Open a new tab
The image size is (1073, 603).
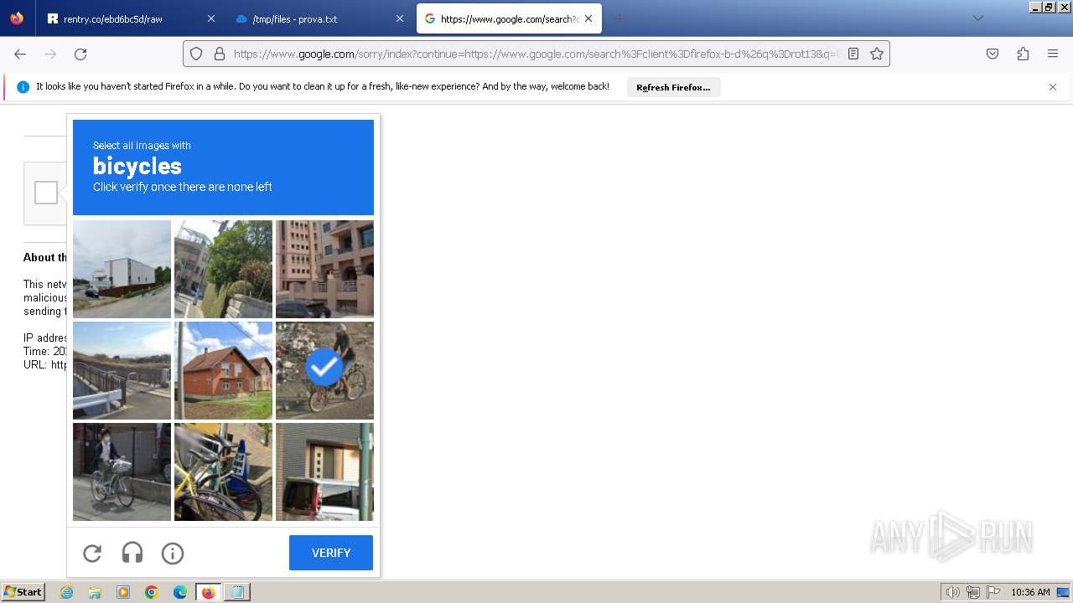pyautogui.click(x=620, y=18)
